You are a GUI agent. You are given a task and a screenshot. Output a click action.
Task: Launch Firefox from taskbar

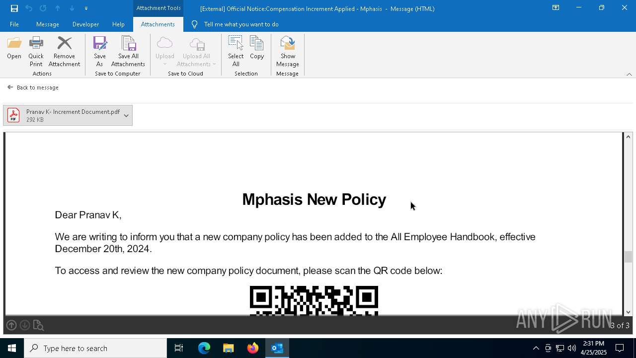click(x=253, y=348)
